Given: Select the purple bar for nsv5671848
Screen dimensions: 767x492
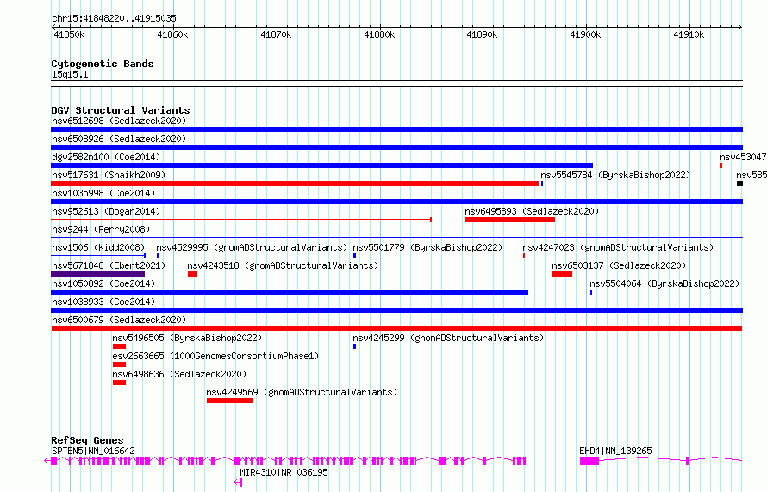Looking at the screenshot, I should click(98, 274).
